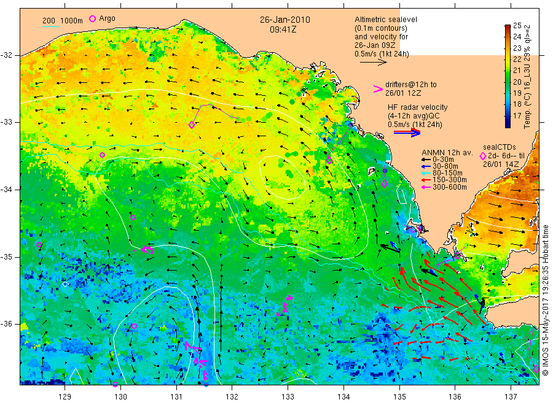Click the small white diamond near 129, -35.4

[x=66, y=284]
